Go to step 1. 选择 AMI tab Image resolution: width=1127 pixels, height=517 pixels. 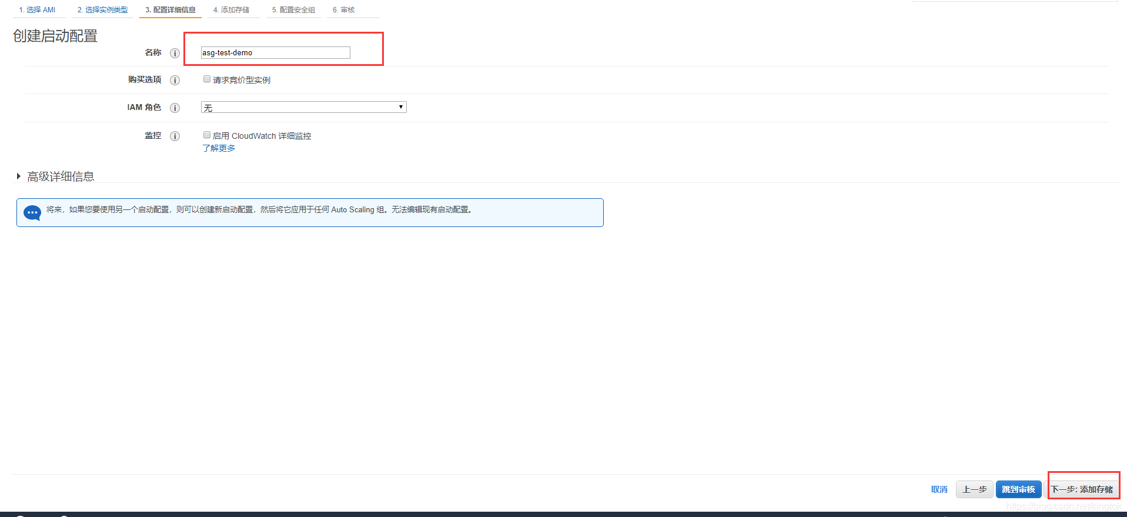click(x=38, y=10)
